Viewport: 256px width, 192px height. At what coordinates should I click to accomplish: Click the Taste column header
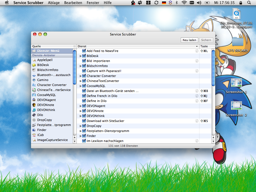[x=207, y=46]
